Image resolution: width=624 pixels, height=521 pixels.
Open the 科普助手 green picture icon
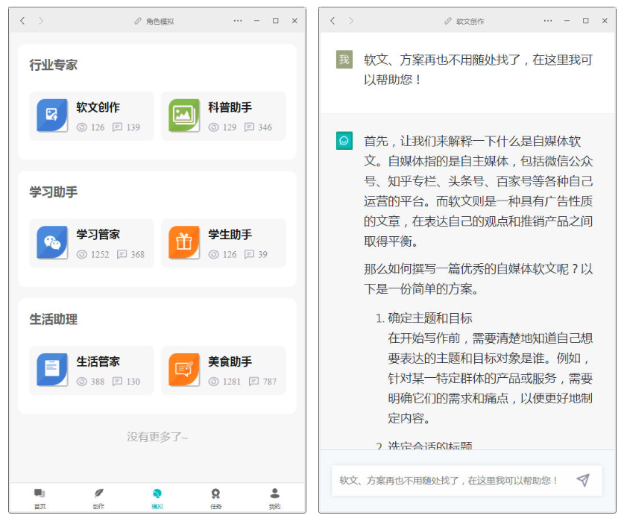[x=183, y=114]
